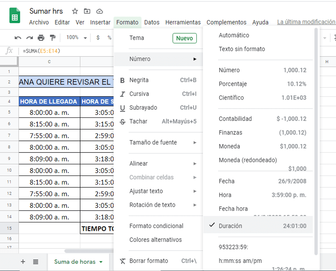This screenshot has width=336, height=271.
Task: Print the spreadsheet
Action: [x=41, y=38]
